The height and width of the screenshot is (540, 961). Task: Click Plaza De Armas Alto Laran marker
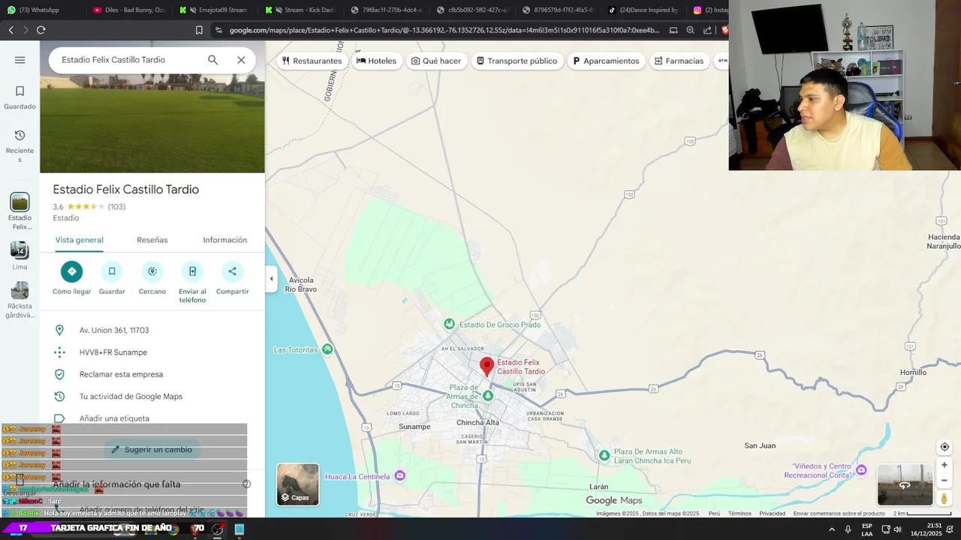tap(604, 455)
